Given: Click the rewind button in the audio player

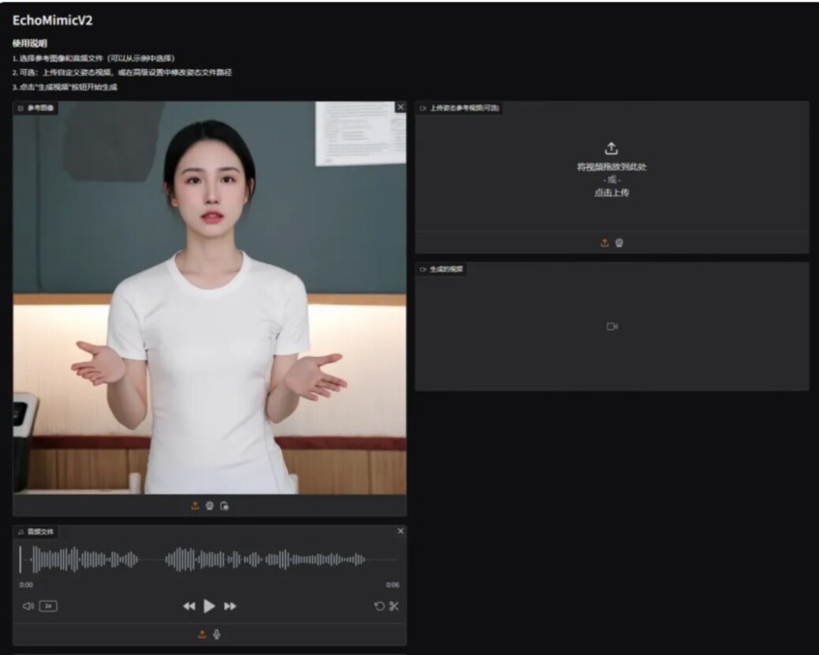Looking at the screenshot, I should [189, 606].
